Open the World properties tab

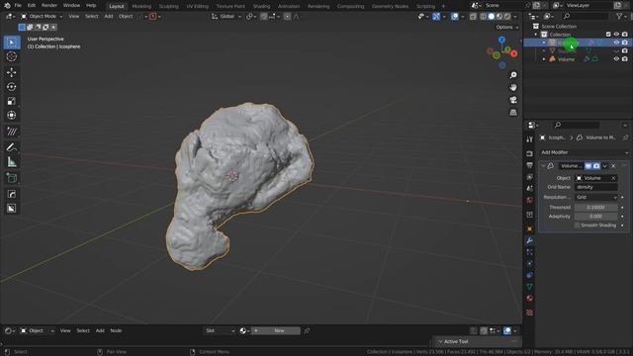530,200
